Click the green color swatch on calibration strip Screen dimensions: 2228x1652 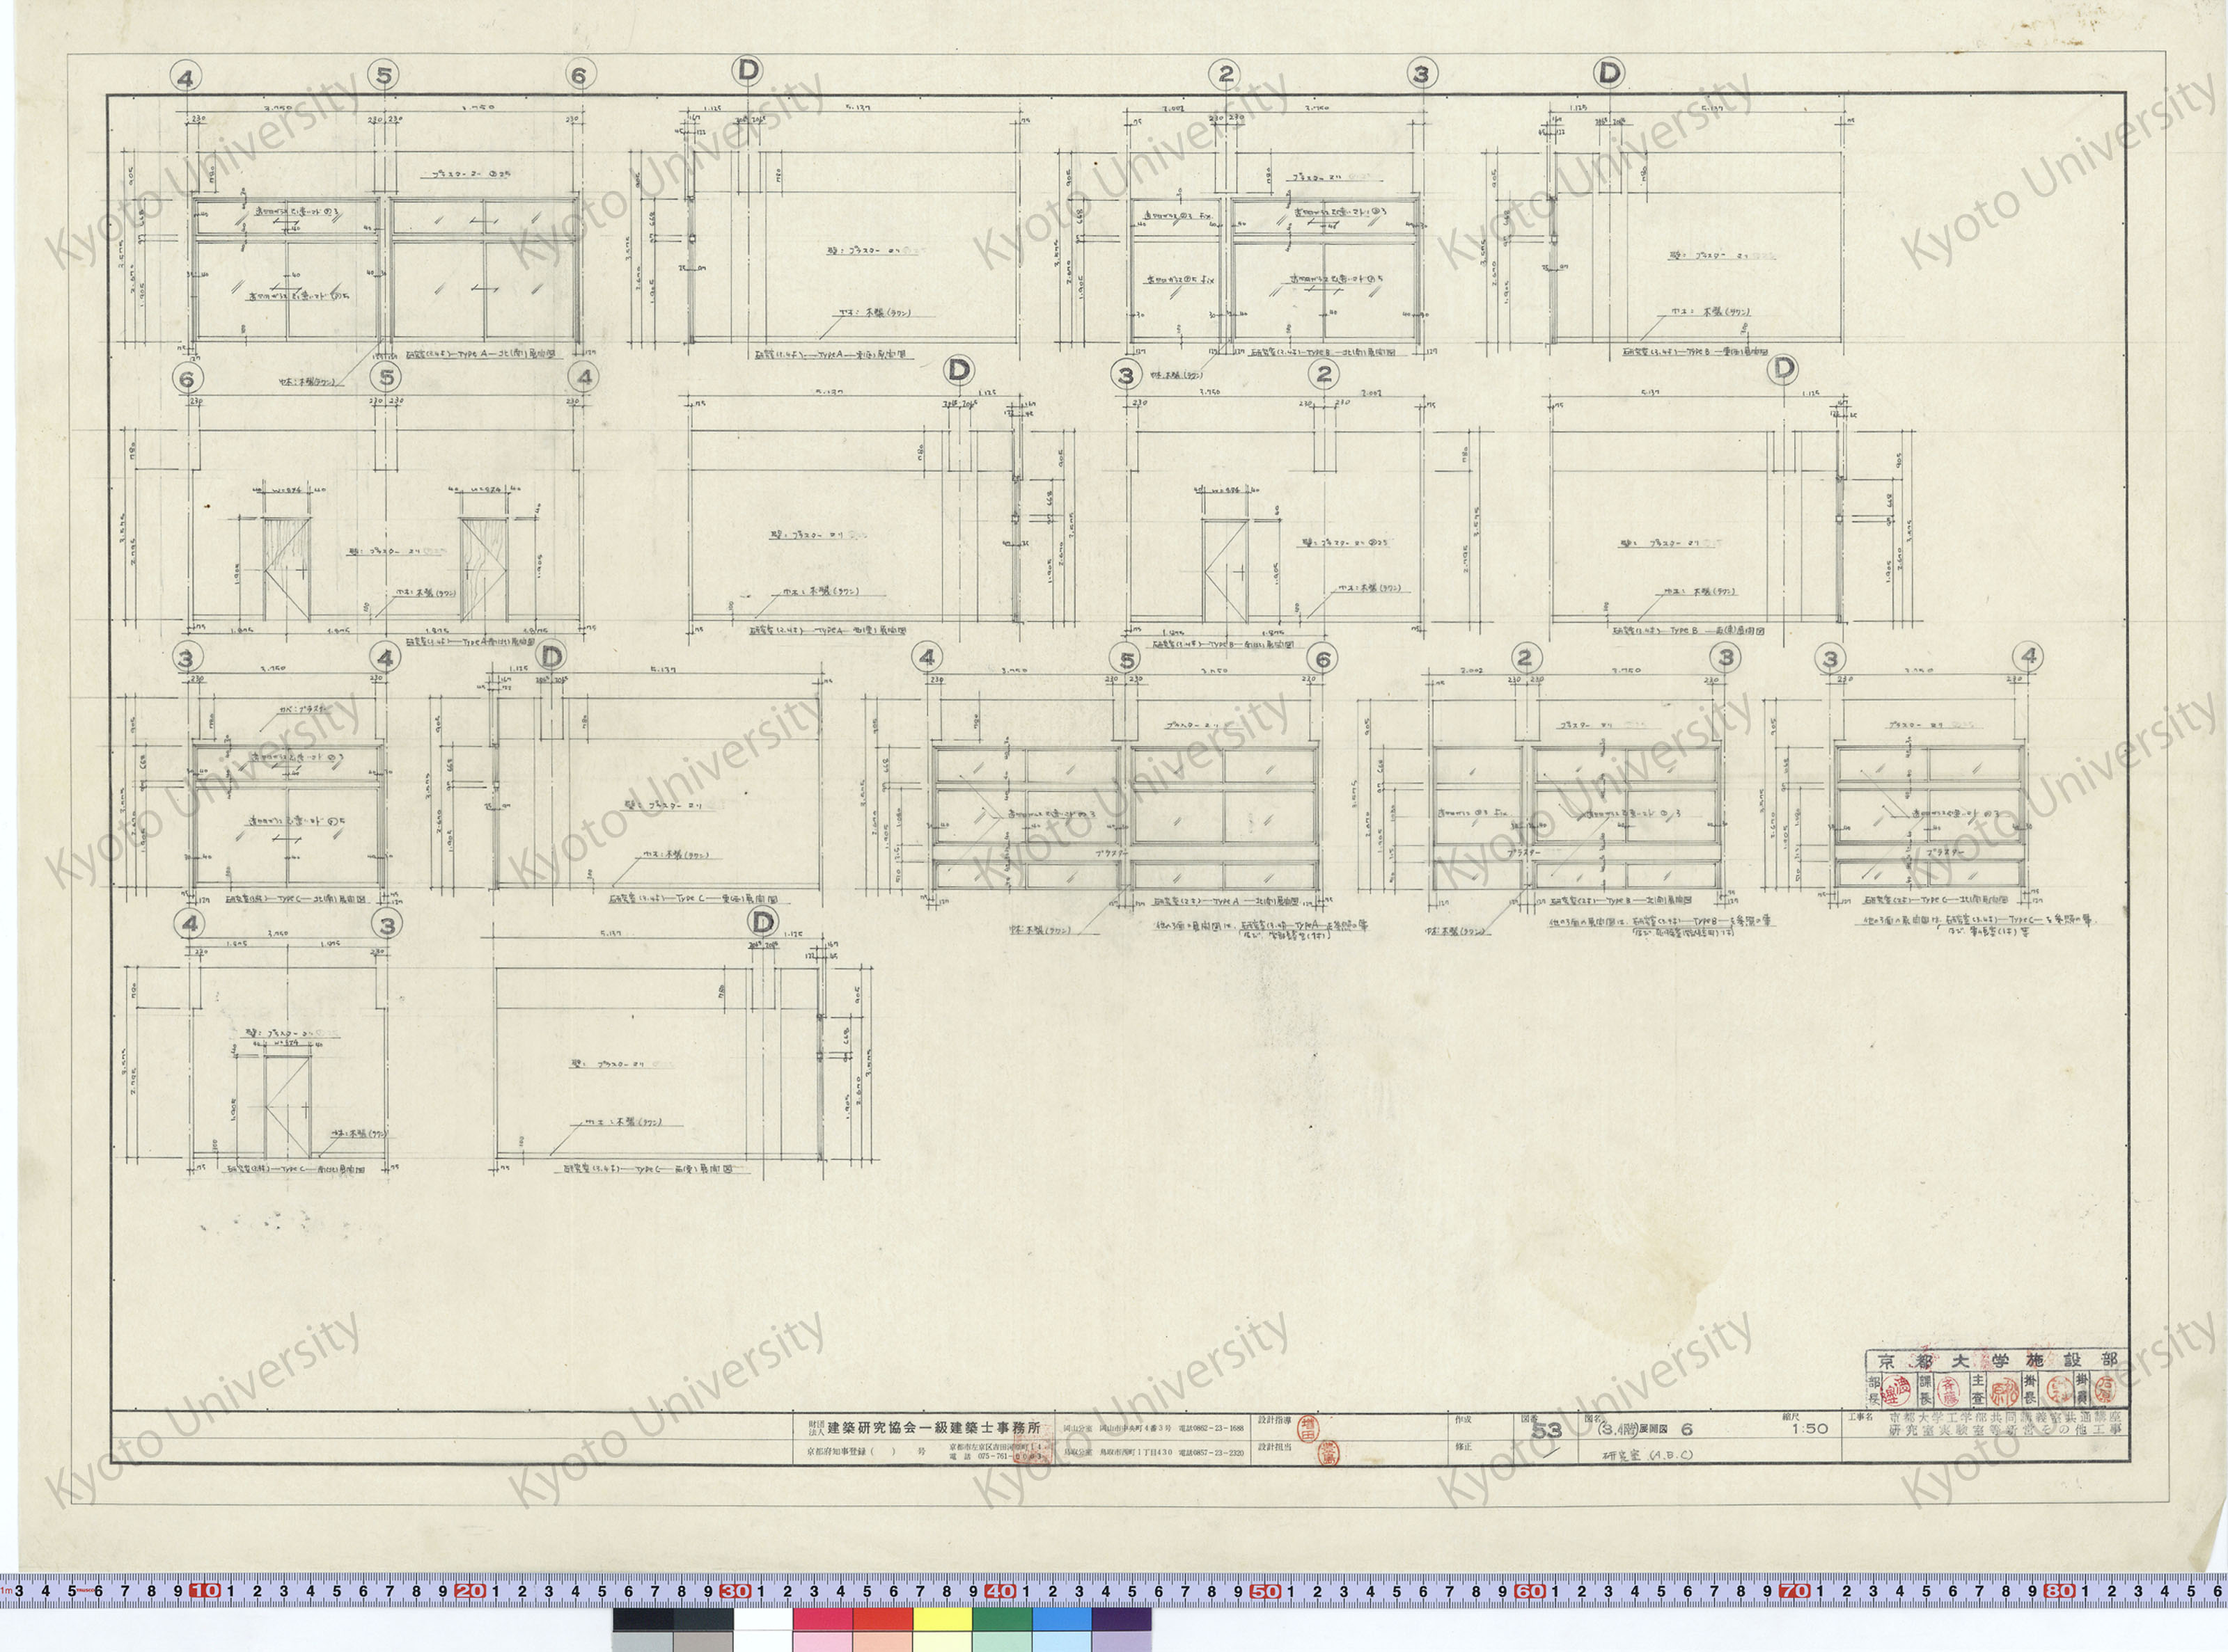click(x=1003, y=1619)
